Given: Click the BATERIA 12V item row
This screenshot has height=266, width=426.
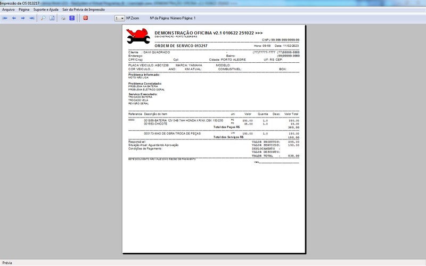Looking at the screenshot, I should (x=214, y=121).
